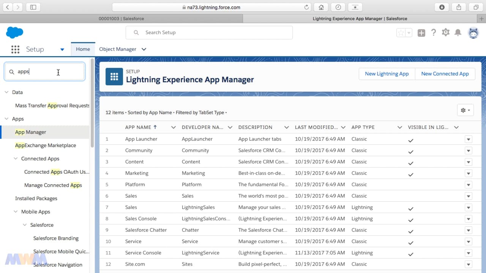The height and width of the screenshot is (273, 486).
Task: Click the 11/13/2017 7:05 AM date cell
Action: (320, 253)
